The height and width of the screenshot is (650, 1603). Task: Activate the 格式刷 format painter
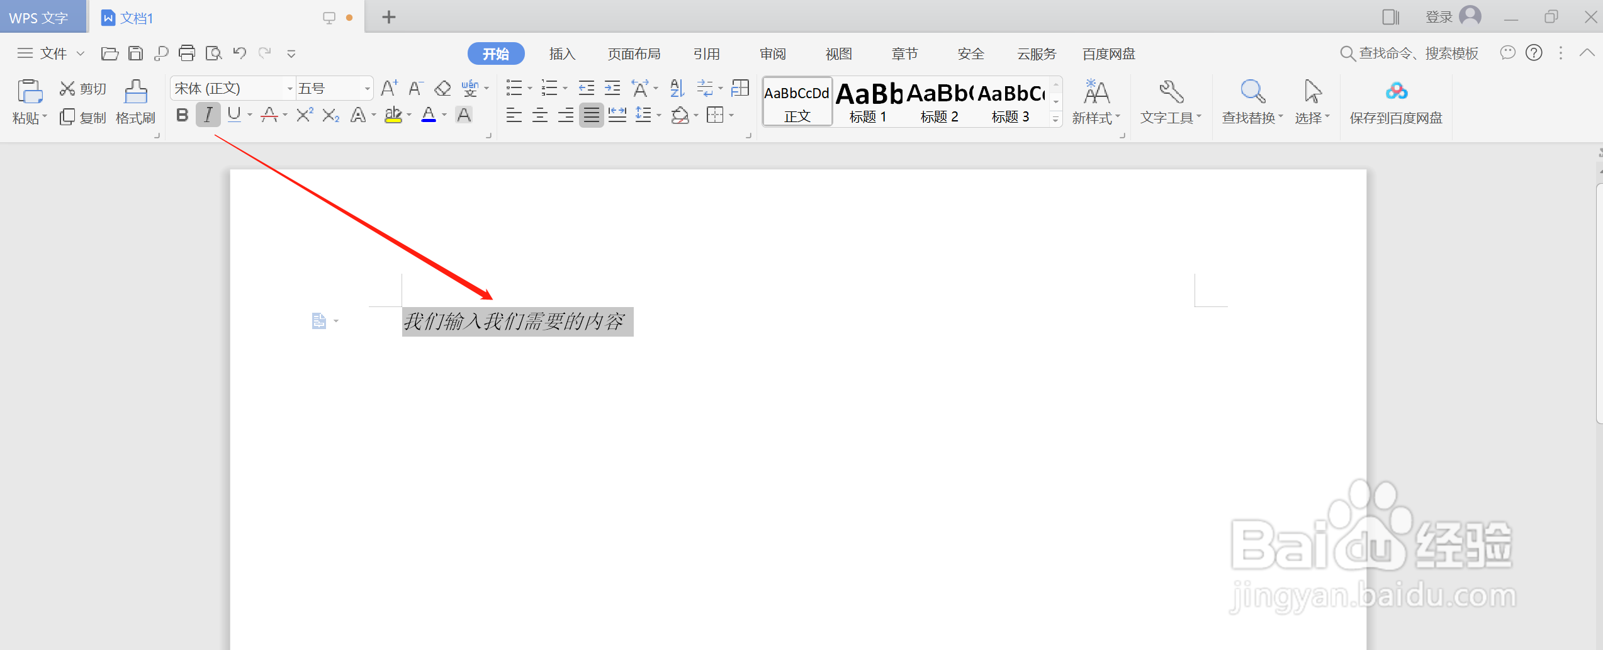[x=135, y=102]
